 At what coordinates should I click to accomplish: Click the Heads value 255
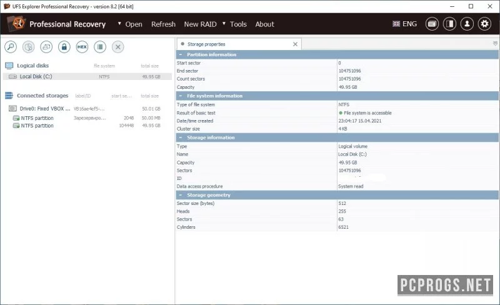[342, 211]
